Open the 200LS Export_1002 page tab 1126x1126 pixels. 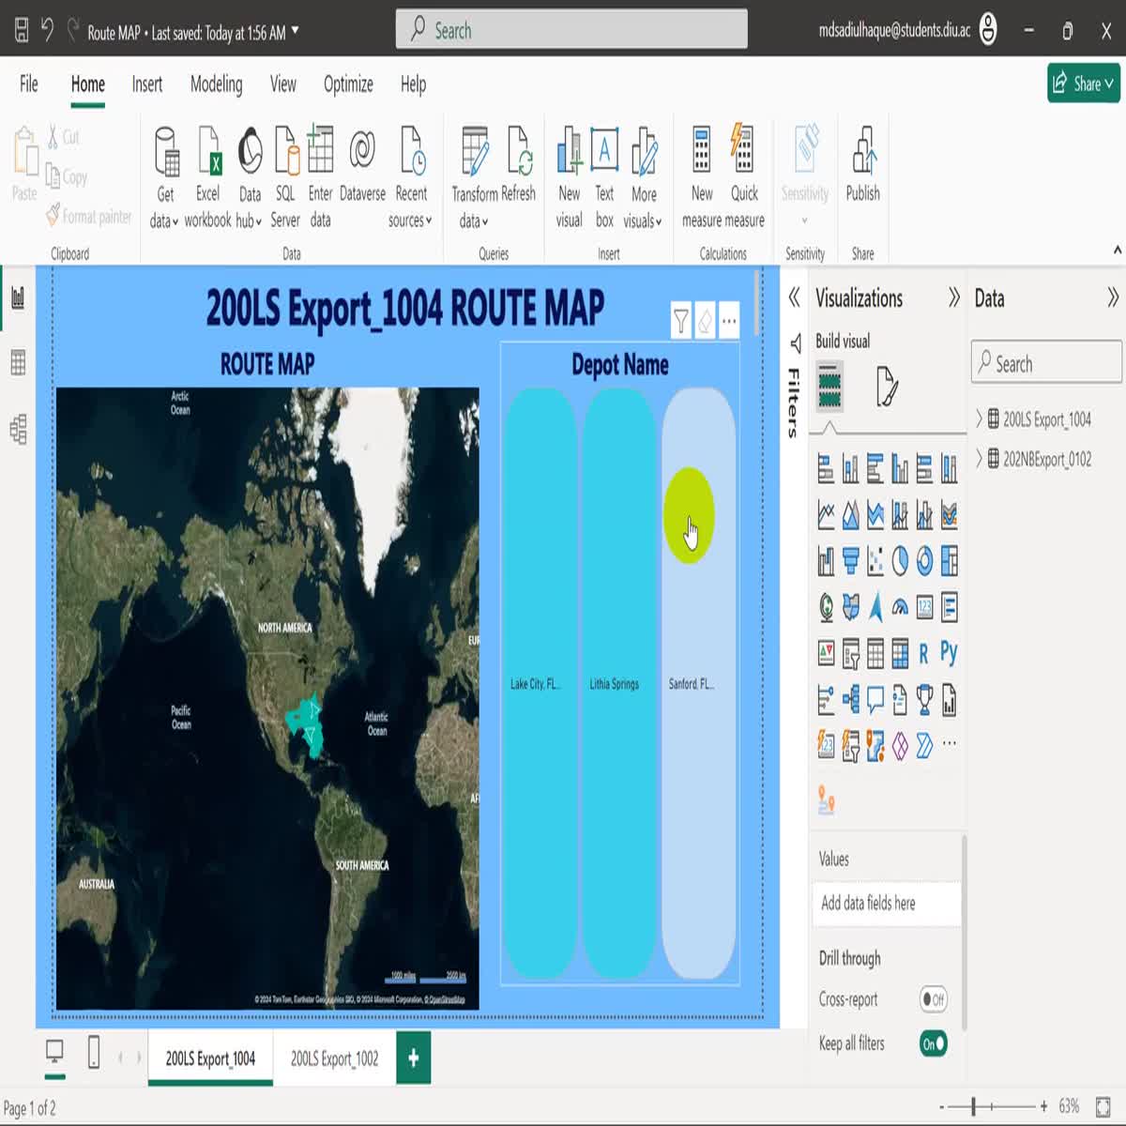333,1058
